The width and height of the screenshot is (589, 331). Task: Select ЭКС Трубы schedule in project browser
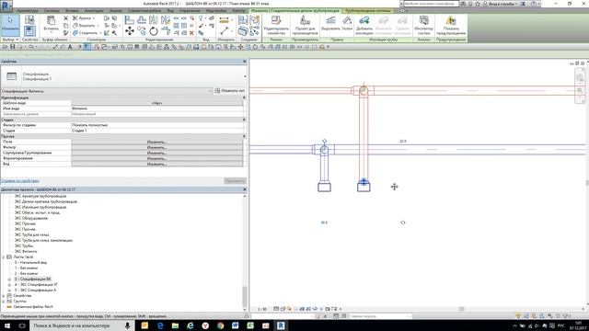click(x=24, y=245)
